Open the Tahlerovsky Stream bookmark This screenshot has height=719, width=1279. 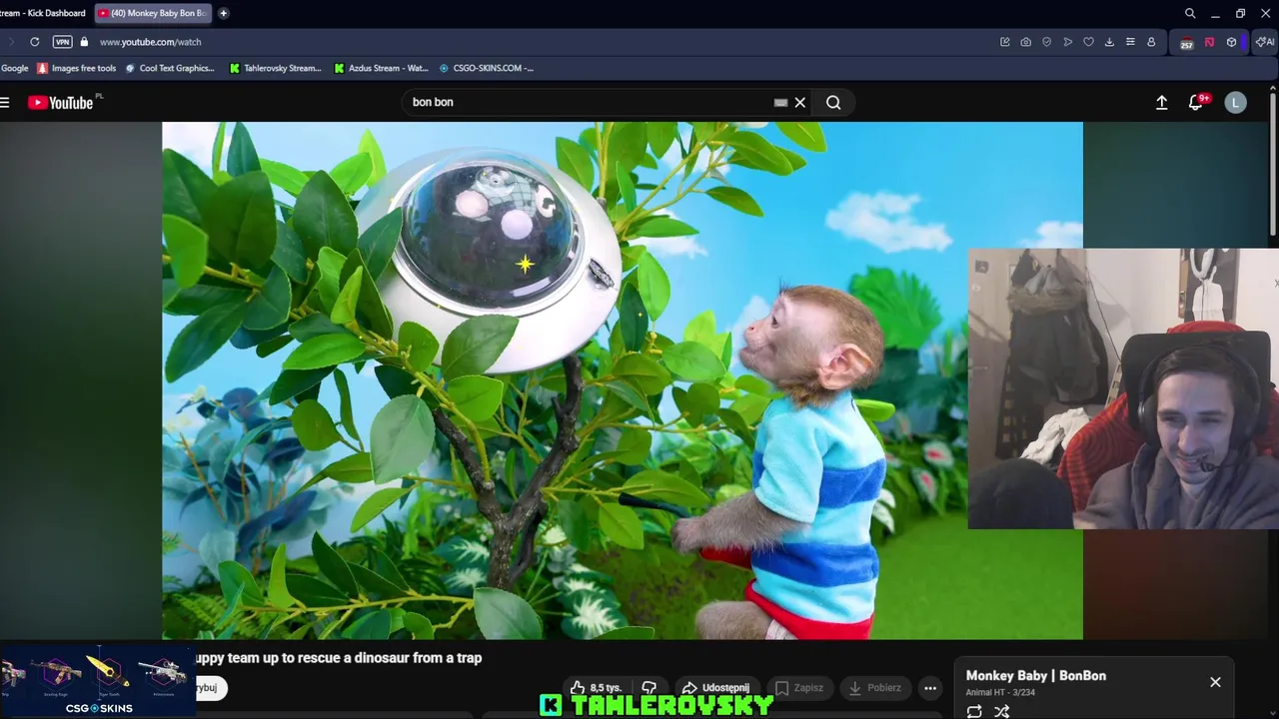[276, 68]
